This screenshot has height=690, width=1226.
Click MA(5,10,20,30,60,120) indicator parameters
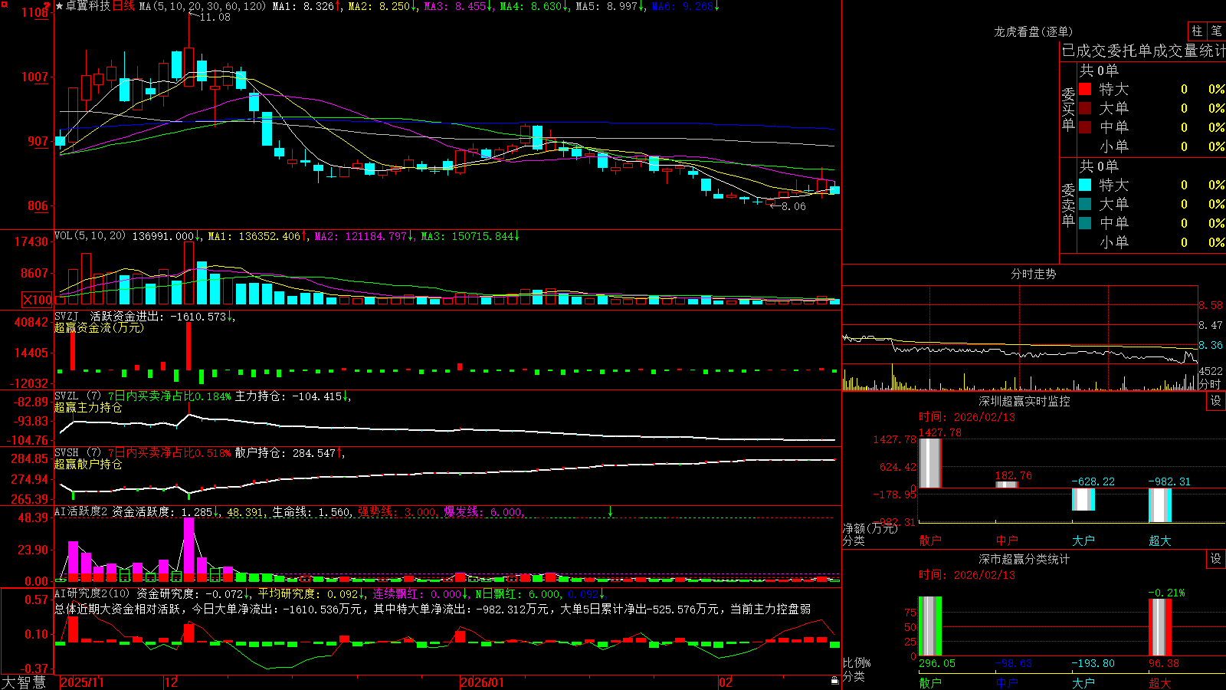coord(202,6)
